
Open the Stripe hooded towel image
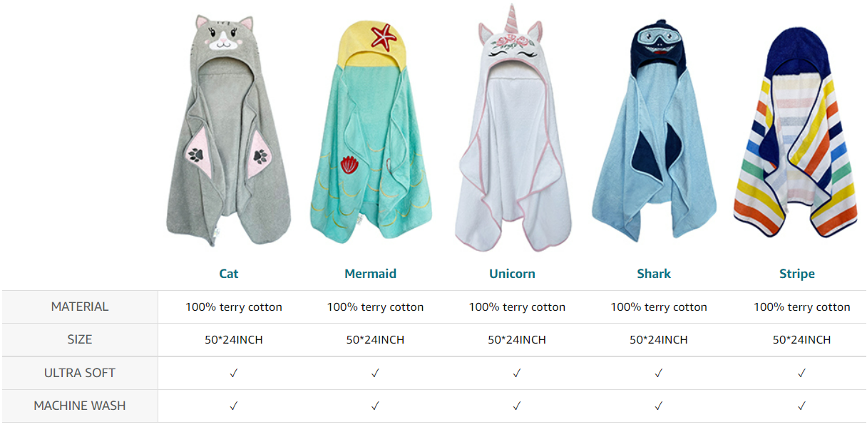coord(795,133)
